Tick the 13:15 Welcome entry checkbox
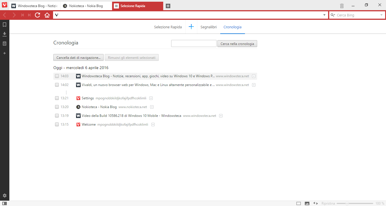Viewport: 386px width, 206px height. point(57,125)
